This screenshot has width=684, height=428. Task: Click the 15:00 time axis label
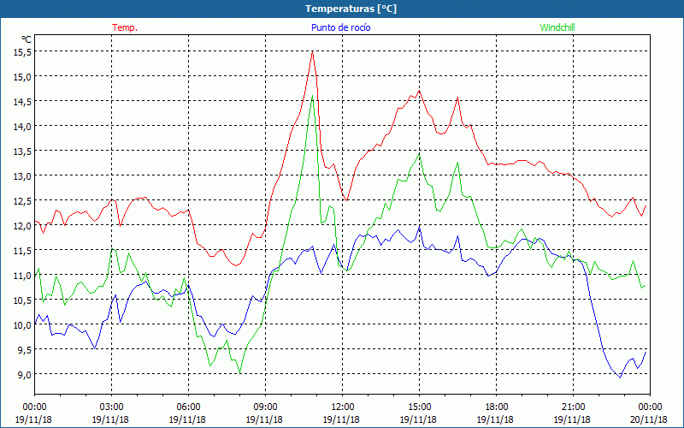(419, 407)
